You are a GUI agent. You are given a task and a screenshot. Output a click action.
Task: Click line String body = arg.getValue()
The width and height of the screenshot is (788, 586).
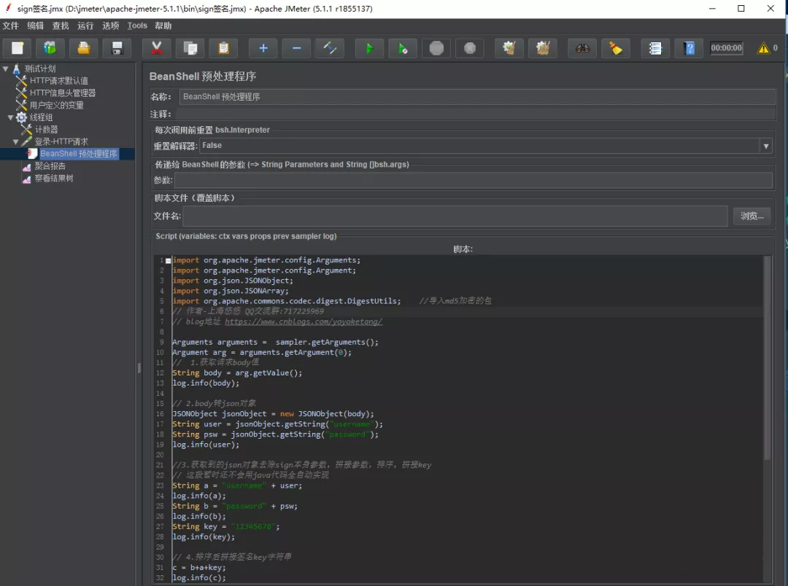tap(237, 372)
